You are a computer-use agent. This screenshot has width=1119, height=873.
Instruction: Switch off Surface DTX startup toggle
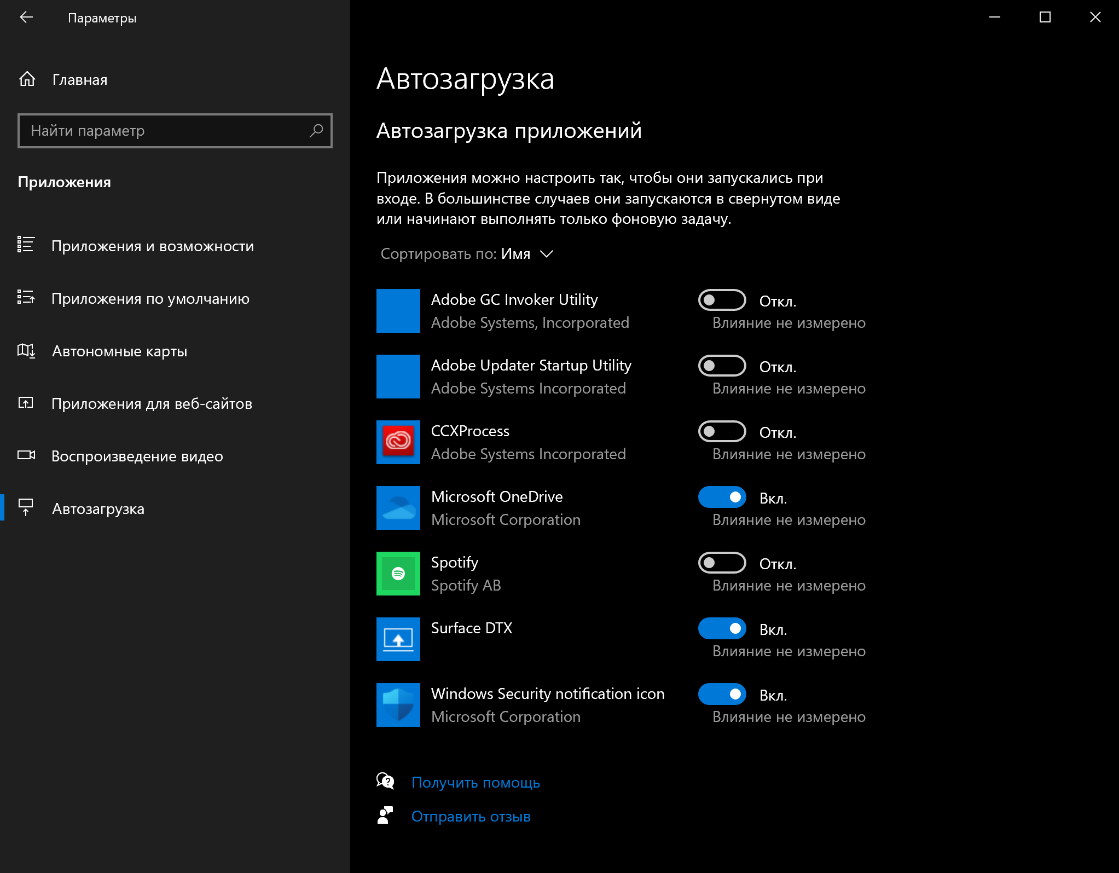(722, 628)
